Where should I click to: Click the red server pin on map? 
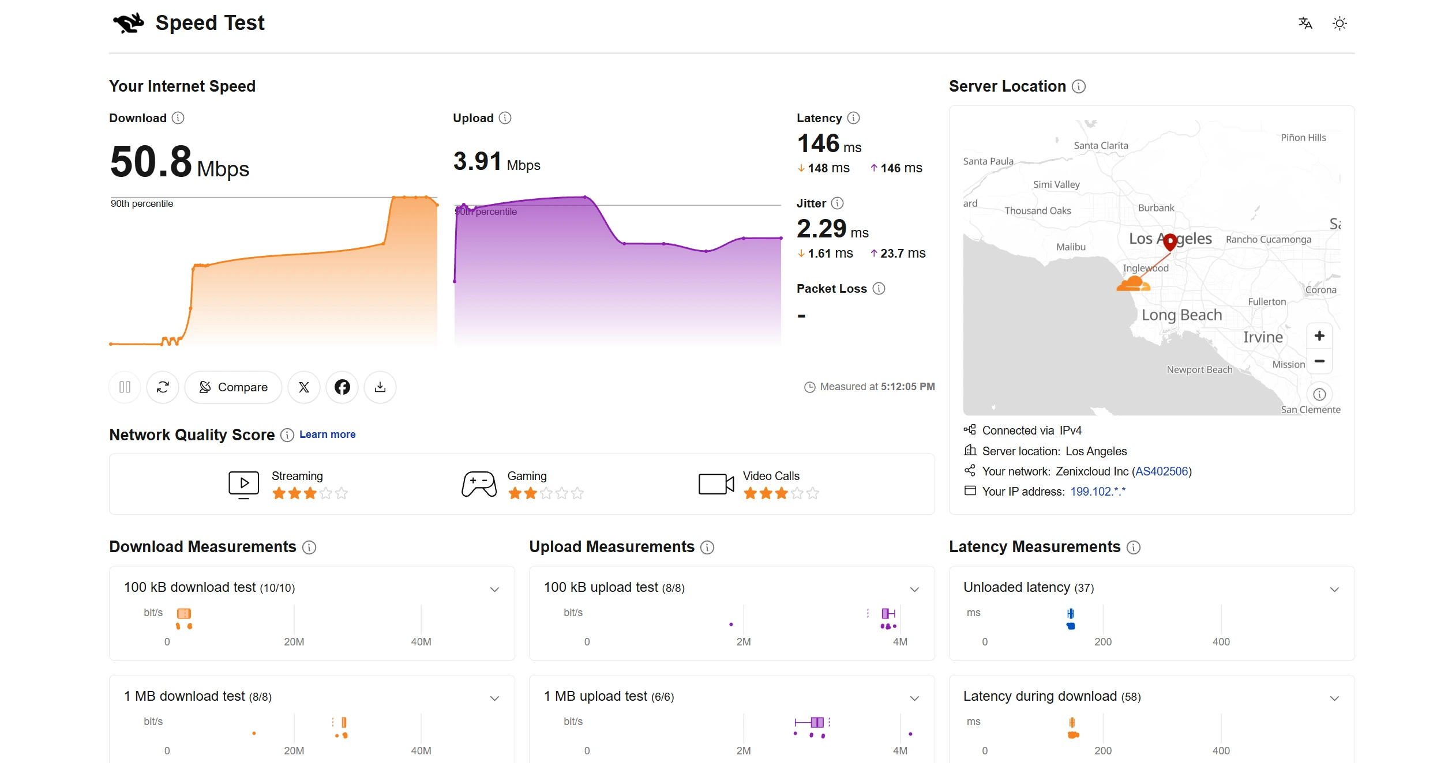(x=1170, y=241)
